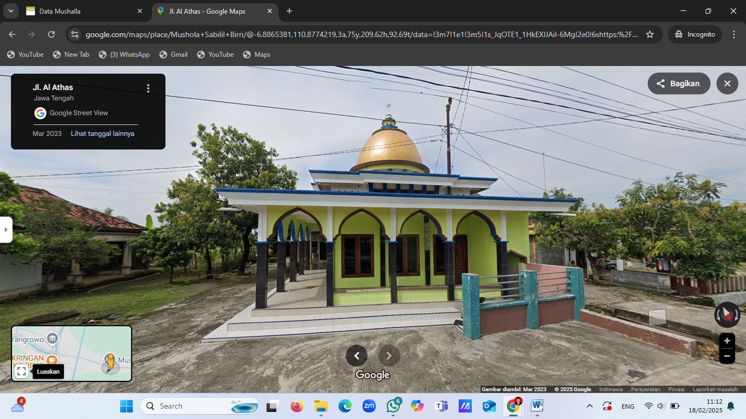Click the ENG language indicator

[x=628, y=406]
